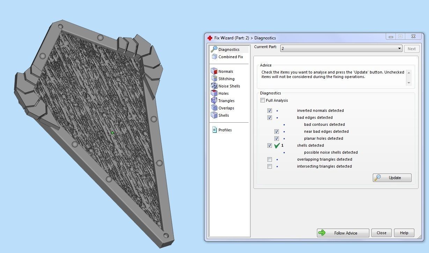Click the green checkmark beside shells detected
The width and height of the screenshot is (429, 253).
(277, 146)
